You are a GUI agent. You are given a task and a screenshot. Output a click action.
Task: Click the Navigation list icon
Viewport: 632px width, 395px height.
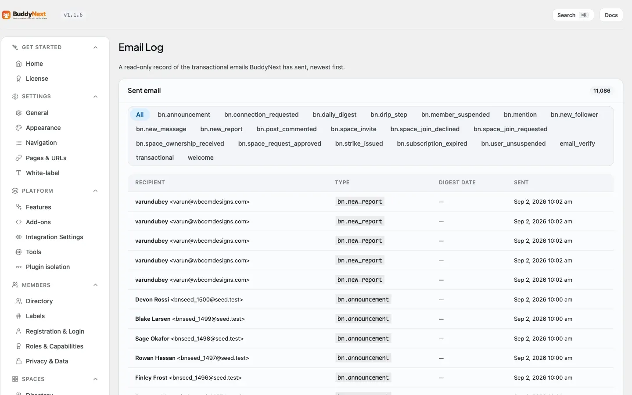(x=18, y=143)
